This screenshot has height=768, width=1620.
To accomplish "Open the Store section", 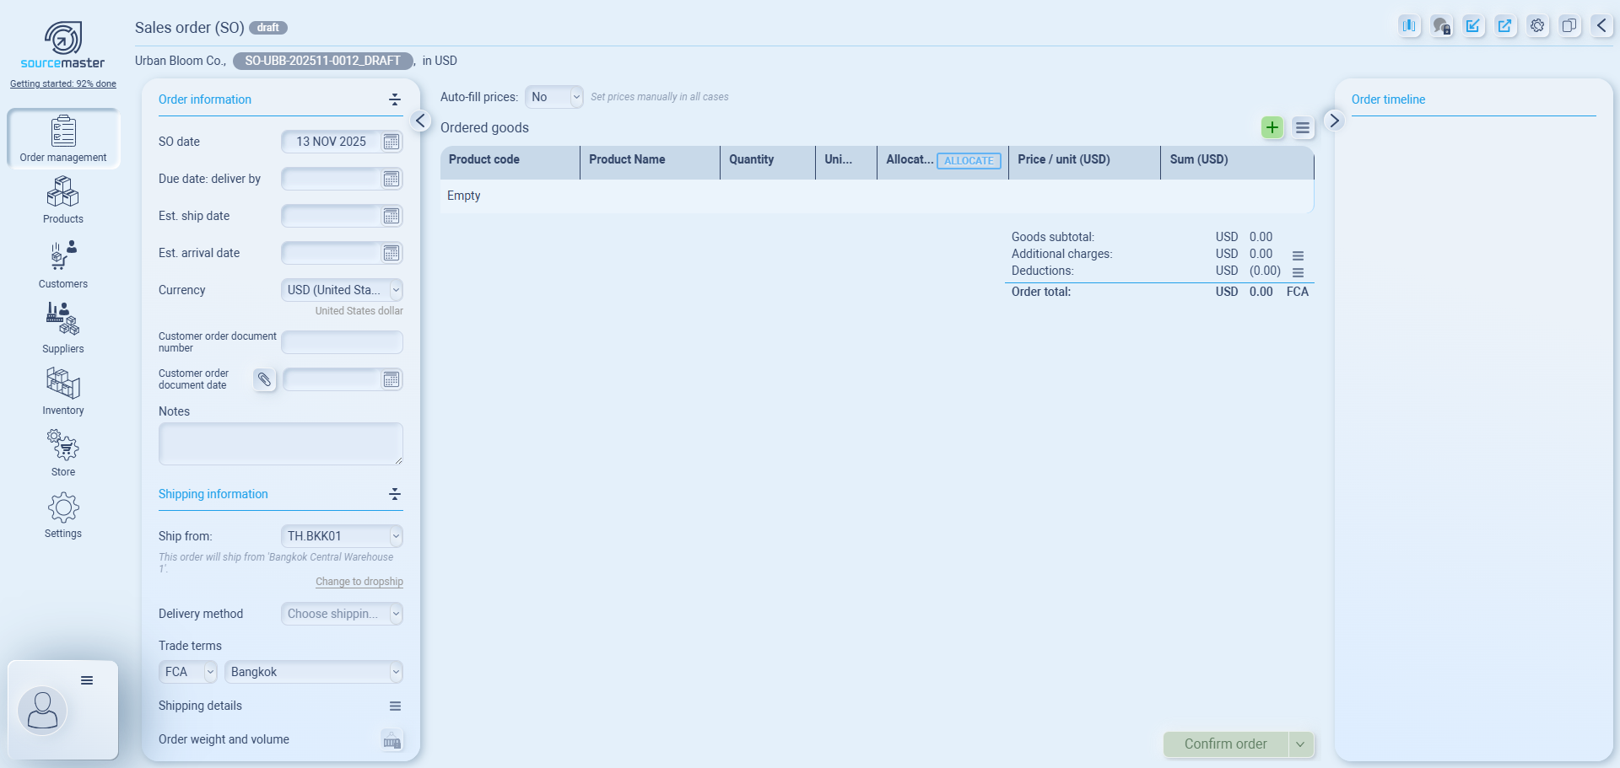I will [x=63, y=453].
